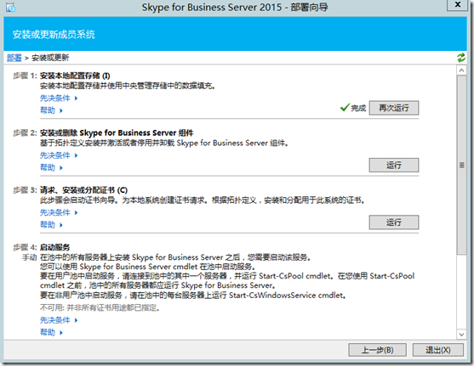Expand 先决条件 under step 3
This screenshot has width=474, height=366.
pos(59,212)
